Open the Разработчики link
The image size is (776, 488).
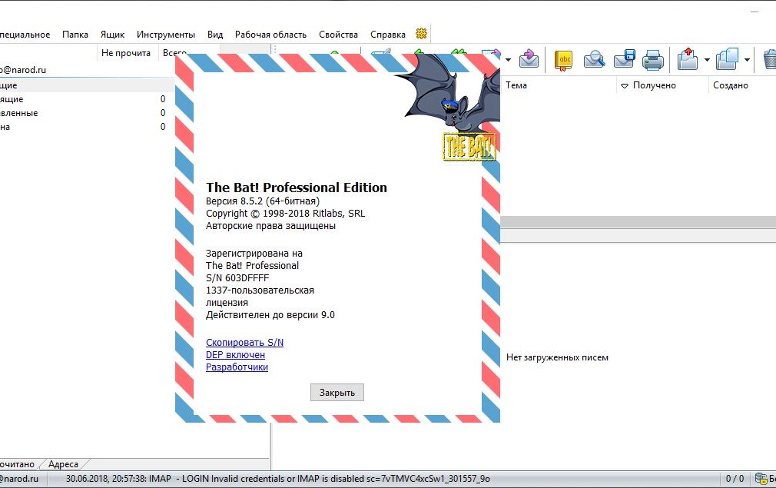237,367
